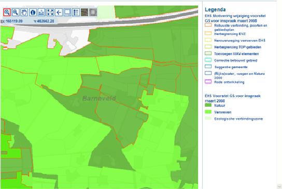295x189 pixels.
Task: Click legend entry Toevoegen WAV elementen
Action: click(236, 54)
